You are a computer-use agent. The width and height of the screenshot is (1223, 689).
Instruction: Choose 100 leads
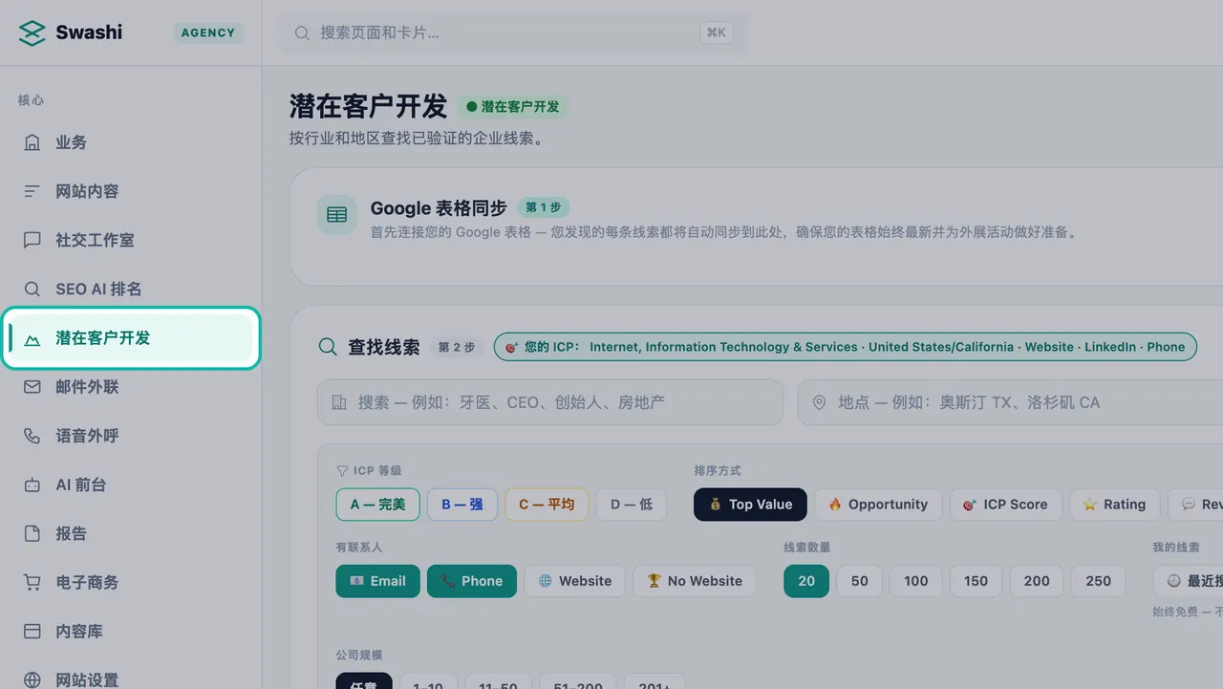(x=916, y=581)
